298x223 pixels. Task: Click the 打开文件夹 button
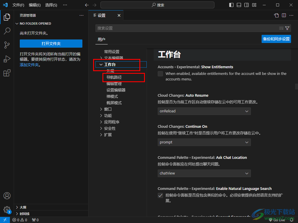tap(51, 44)
